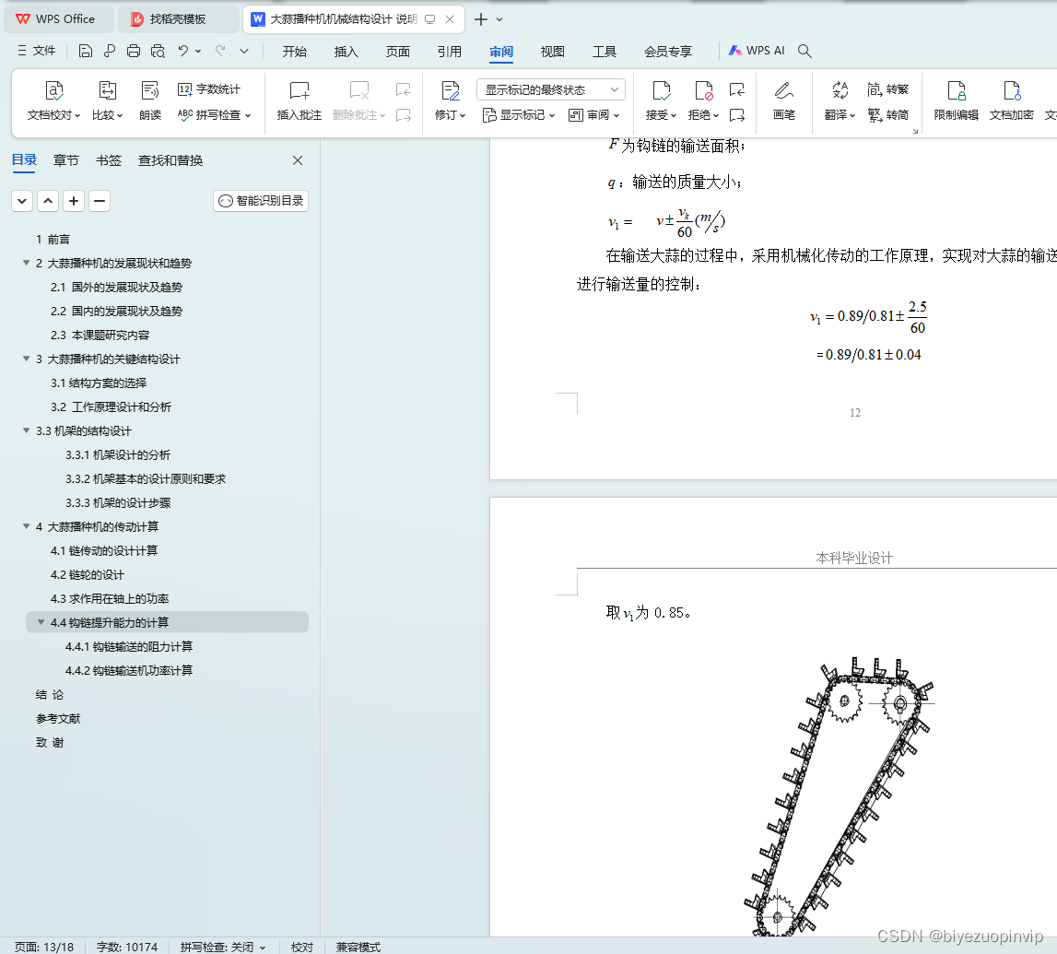Click next change arrow icon beside 拒绝
This screenshot has height=954, width=1057.
[737, 115]
